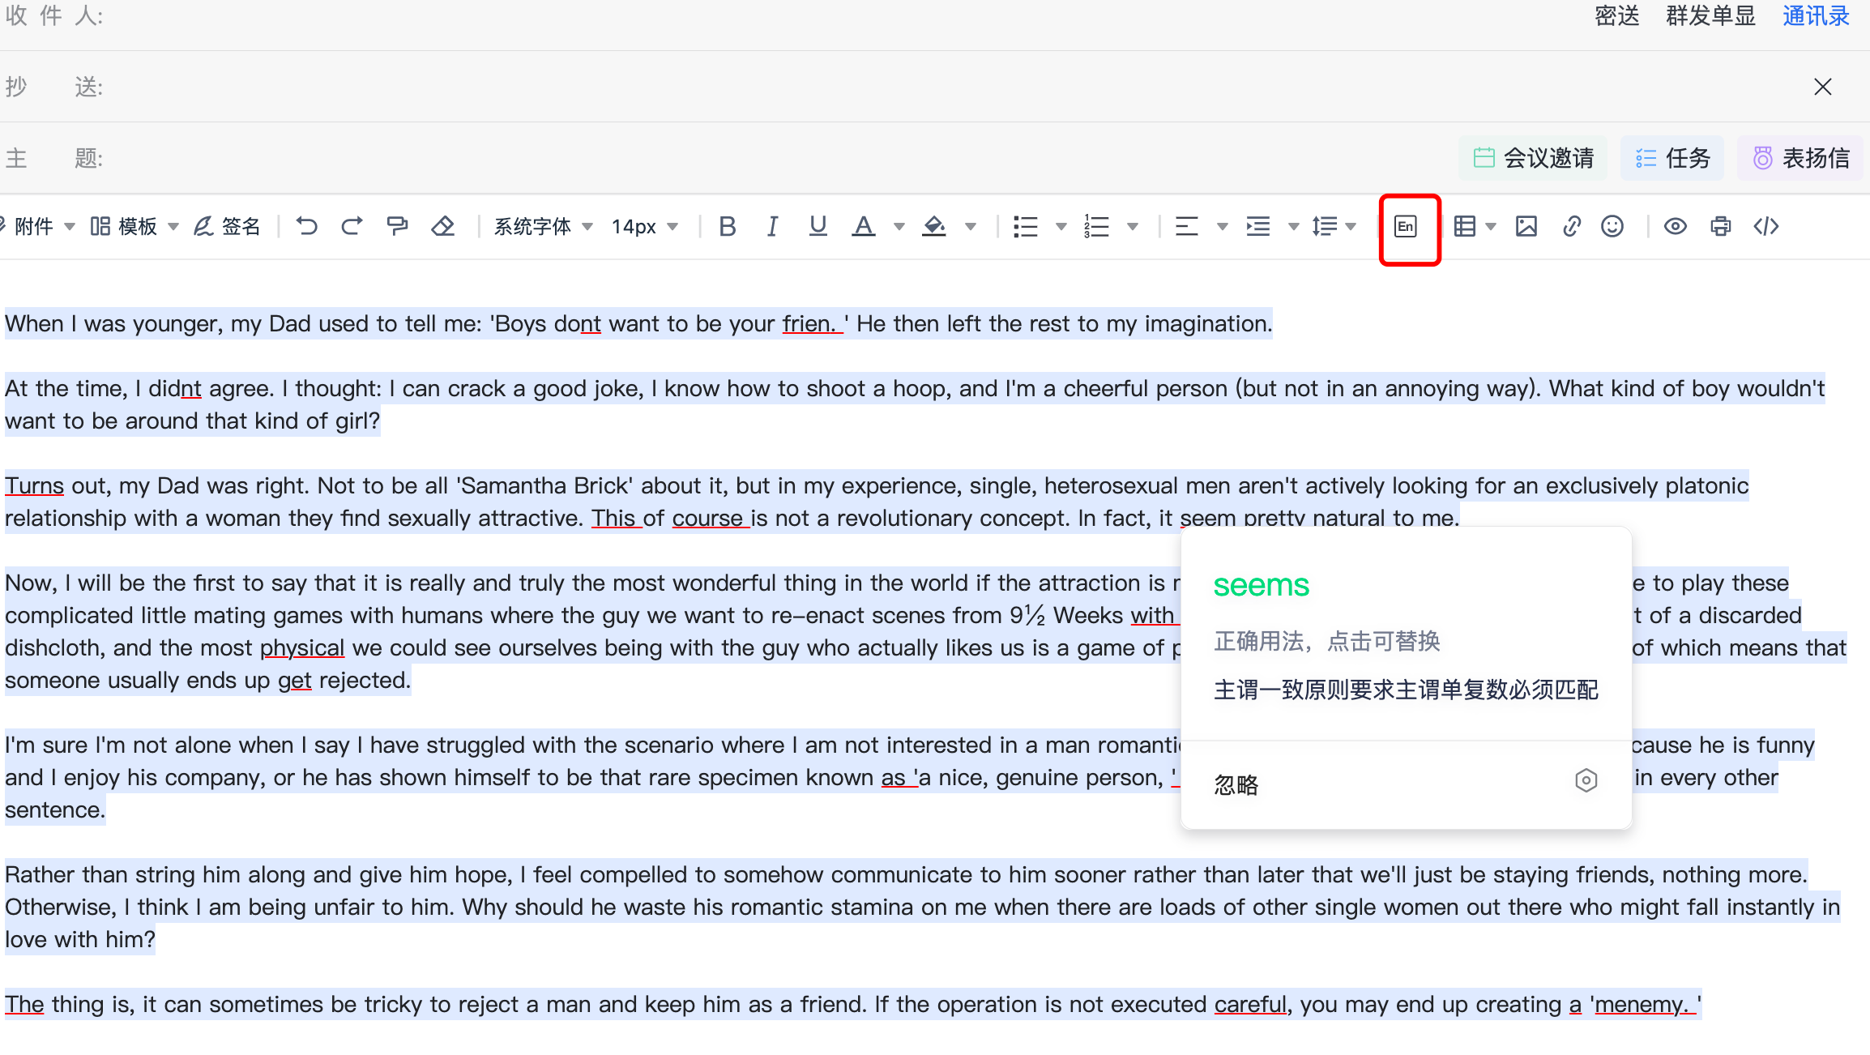Toggle bold formatting
Screen dimensions: 1870x1055
click(727, 226)
